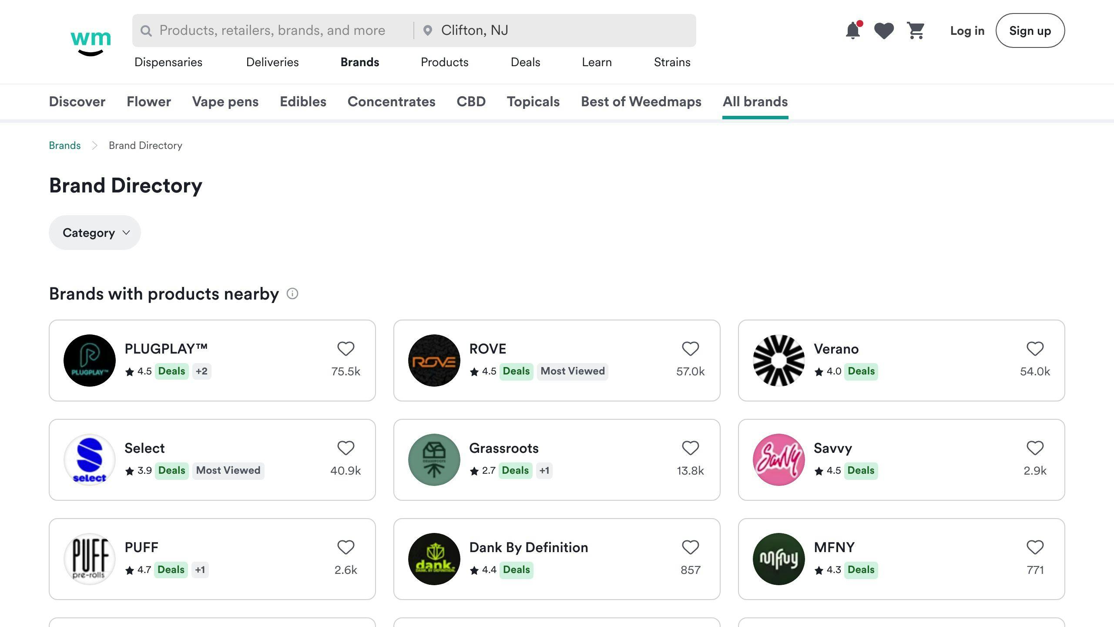Open Deals in main navigation
Screen dimensions: 1114x627
tap(525, 62)
